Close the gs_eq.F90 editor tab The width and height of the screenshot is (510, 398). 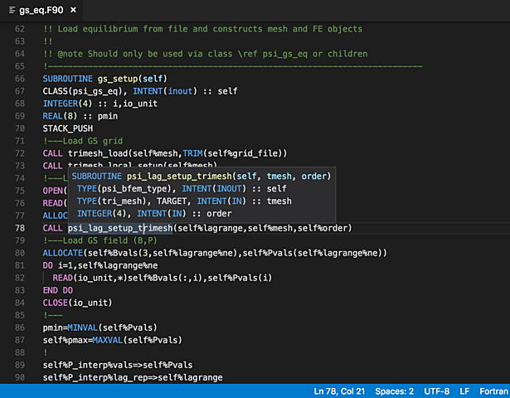tap(73, 10)
